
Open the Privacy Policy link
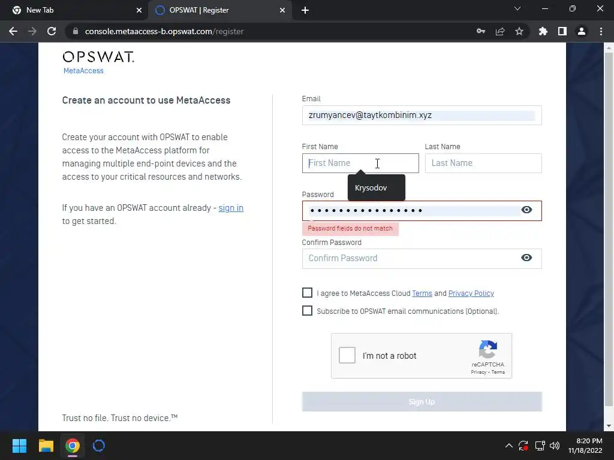pyautogui.click(x=471, y=293)
